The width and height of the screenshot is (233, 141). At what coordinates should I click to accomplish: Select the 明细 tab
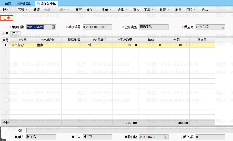(x=5, y=34)
